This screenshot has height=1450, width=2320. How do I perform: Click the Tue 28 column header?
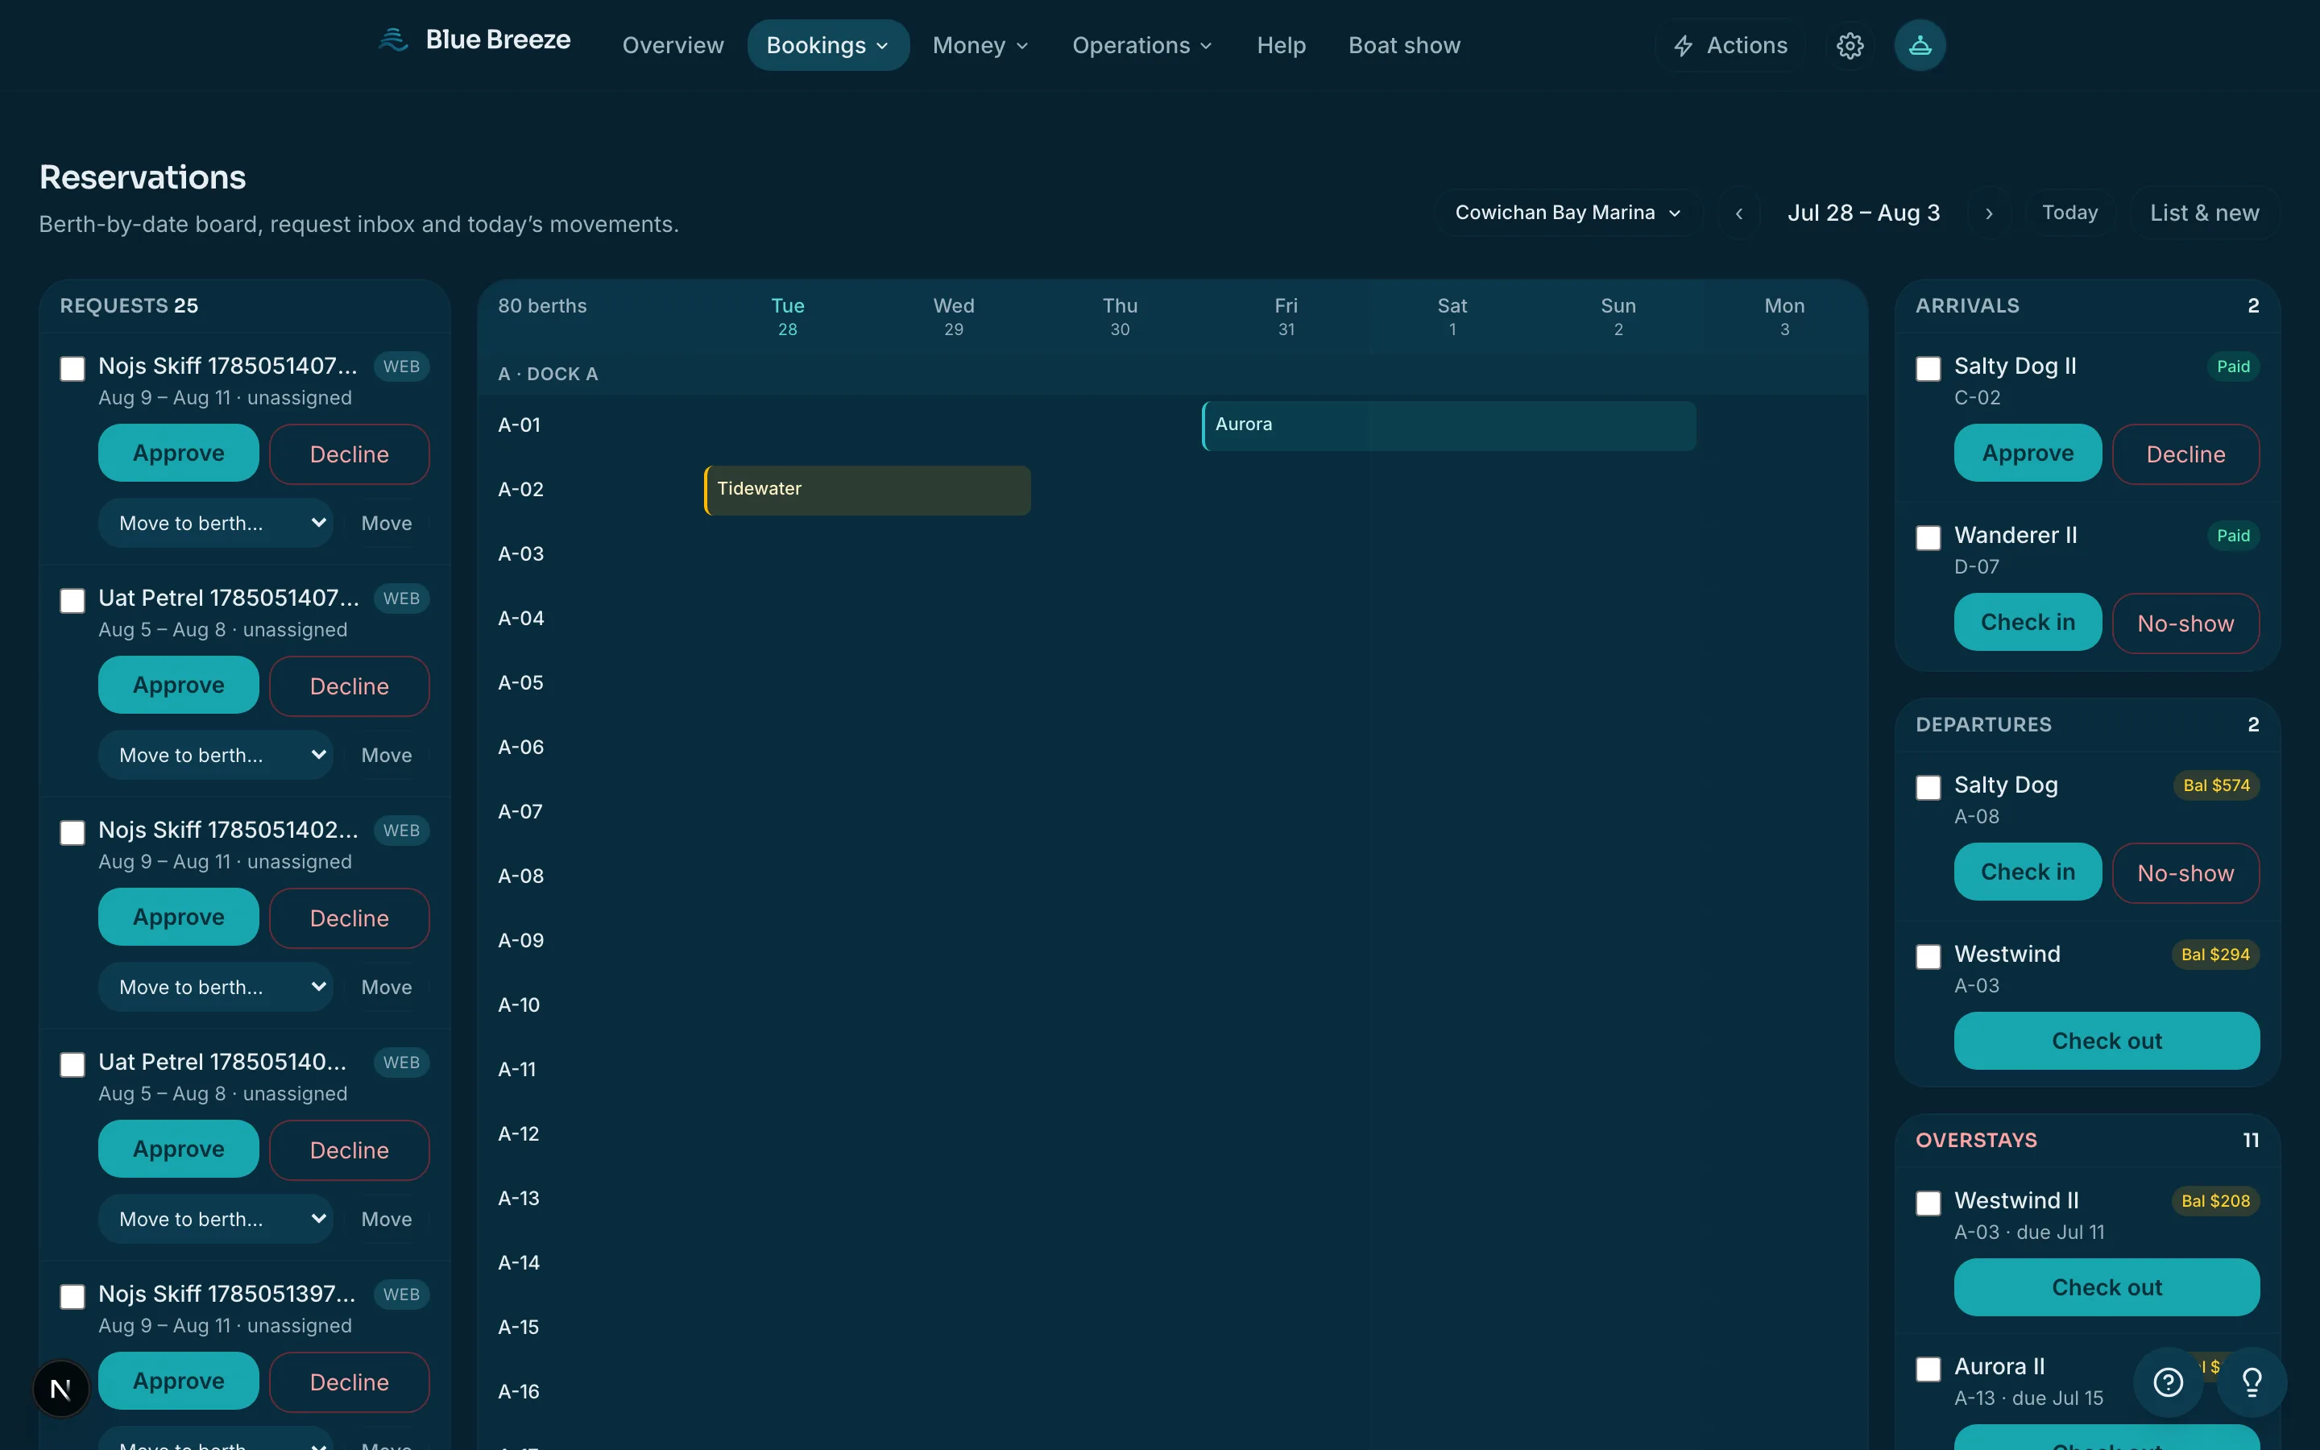[787, 317]
